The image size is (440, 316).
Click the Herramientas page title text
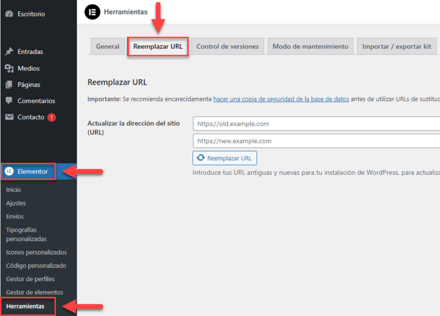click(x=125, y=12)
